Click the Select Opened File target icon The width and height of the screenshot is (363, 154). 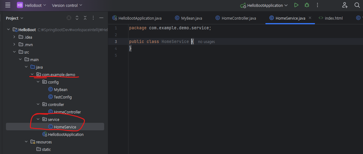[69, 18]
